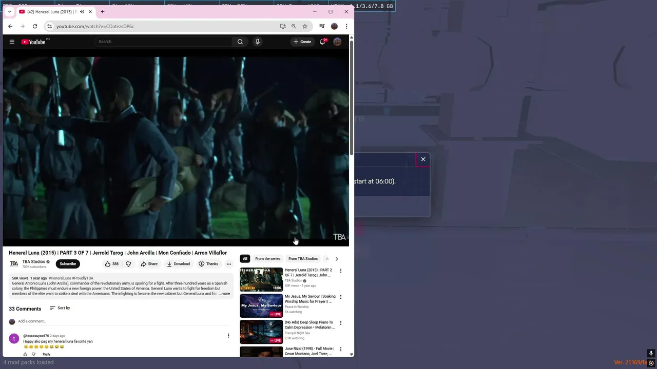The image size is (657, 369).
Task: Open options menu for tessosuyos670 comment
Action: pyautogui.click(x=228, y=336)
